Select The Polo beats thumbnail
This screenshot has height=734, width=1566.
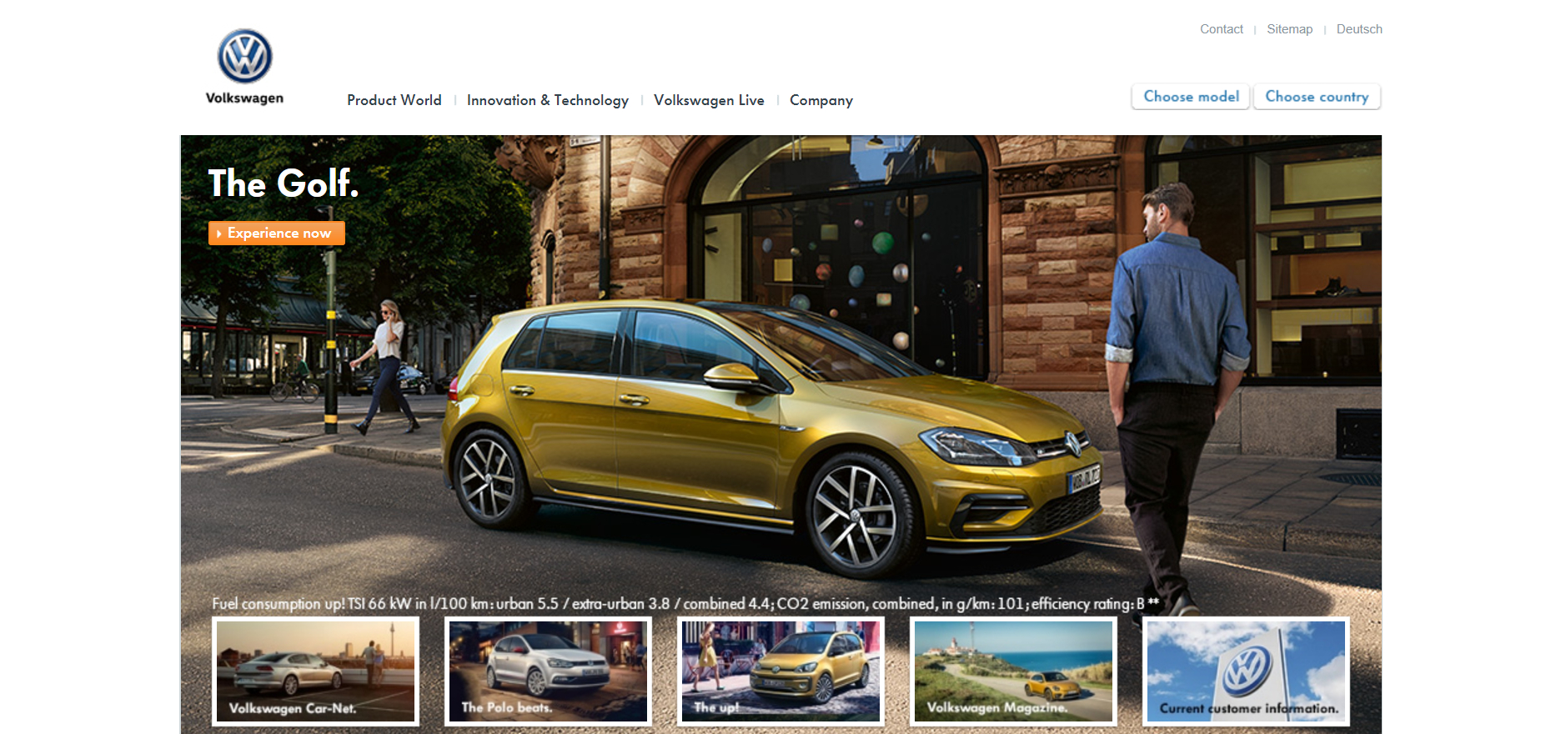click(x=548, y=671)
